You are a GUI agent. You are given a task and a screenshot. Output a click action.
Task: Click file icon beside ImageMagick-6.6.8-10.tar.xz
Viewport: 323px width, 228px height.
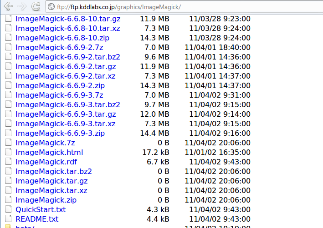(9, 28)
